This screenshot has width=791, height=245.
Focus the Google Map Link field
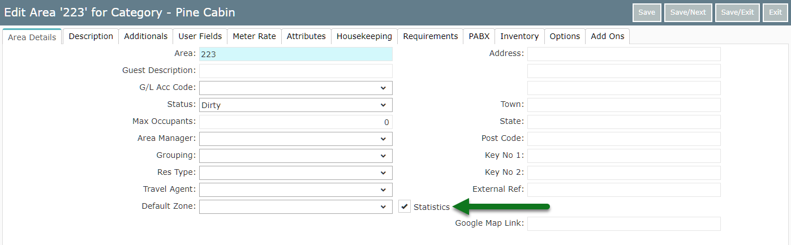coord(624,223)
